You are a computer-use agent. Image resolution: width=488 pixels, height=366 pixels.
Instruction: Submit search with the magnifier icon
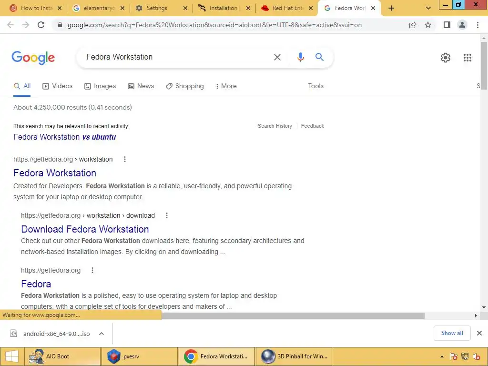319,57
